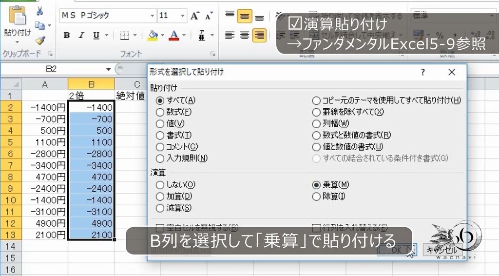Open the font size dropdown
Screen dimensions: 499x276
pyautogui.click(x=182, y=16)
